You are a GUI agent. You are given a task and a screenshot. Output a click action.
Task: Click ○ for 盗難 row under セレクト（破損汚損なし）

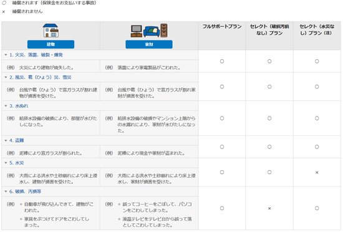269,147
